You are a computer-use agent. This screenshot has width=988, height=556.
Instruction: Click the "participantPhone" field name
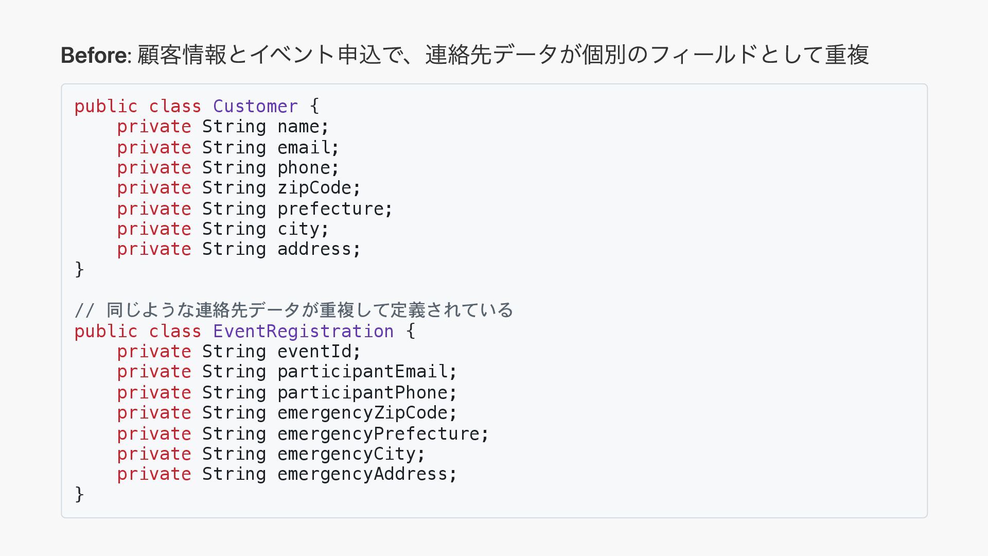362,393
